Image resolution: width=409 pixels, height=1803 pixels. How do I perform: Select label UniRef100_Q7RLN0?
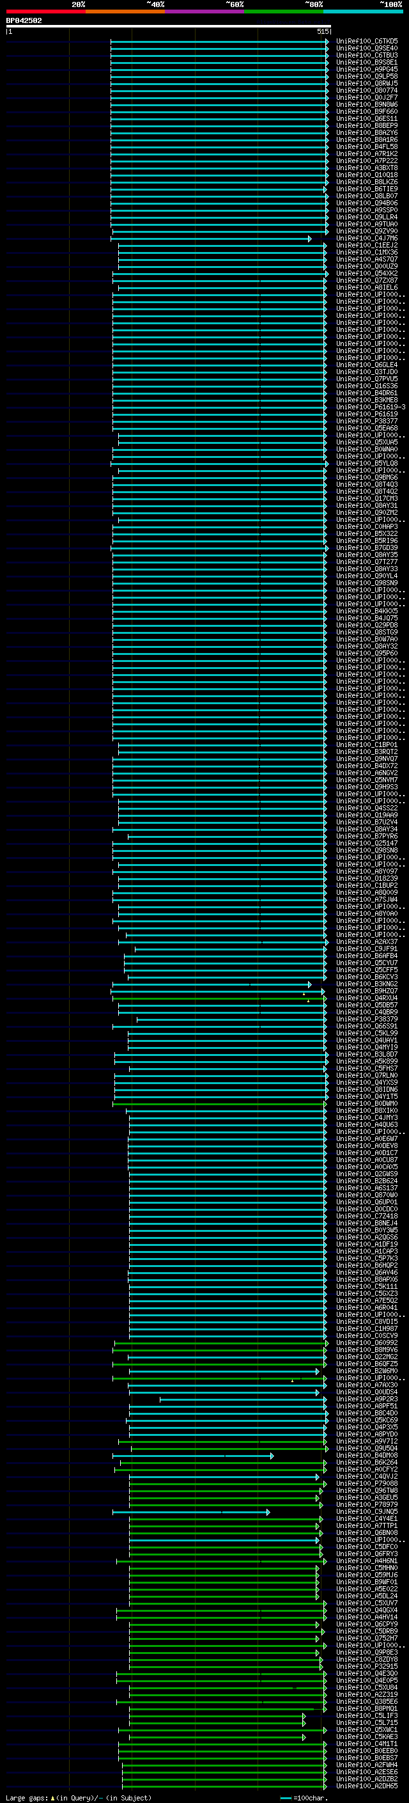(366, 1075)
